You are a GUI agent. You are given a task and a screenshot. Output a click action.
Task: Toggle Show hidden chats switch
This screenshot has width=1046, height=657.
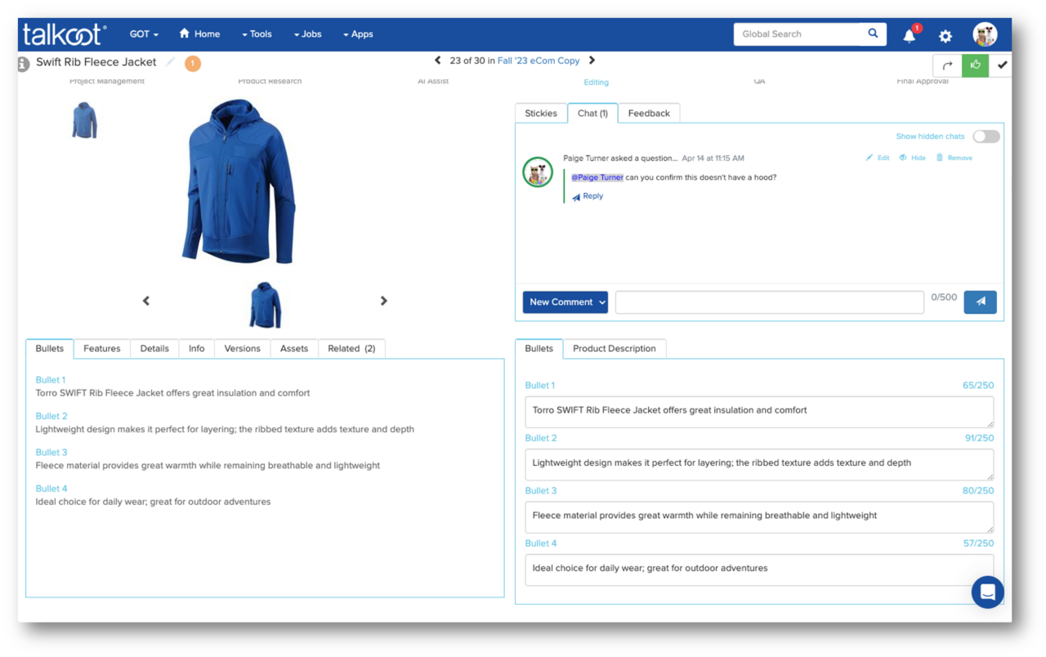point(986,136)
